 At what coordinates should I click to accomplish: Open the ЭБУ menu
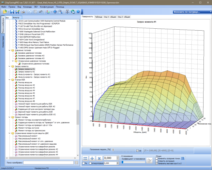click(36, 7)
